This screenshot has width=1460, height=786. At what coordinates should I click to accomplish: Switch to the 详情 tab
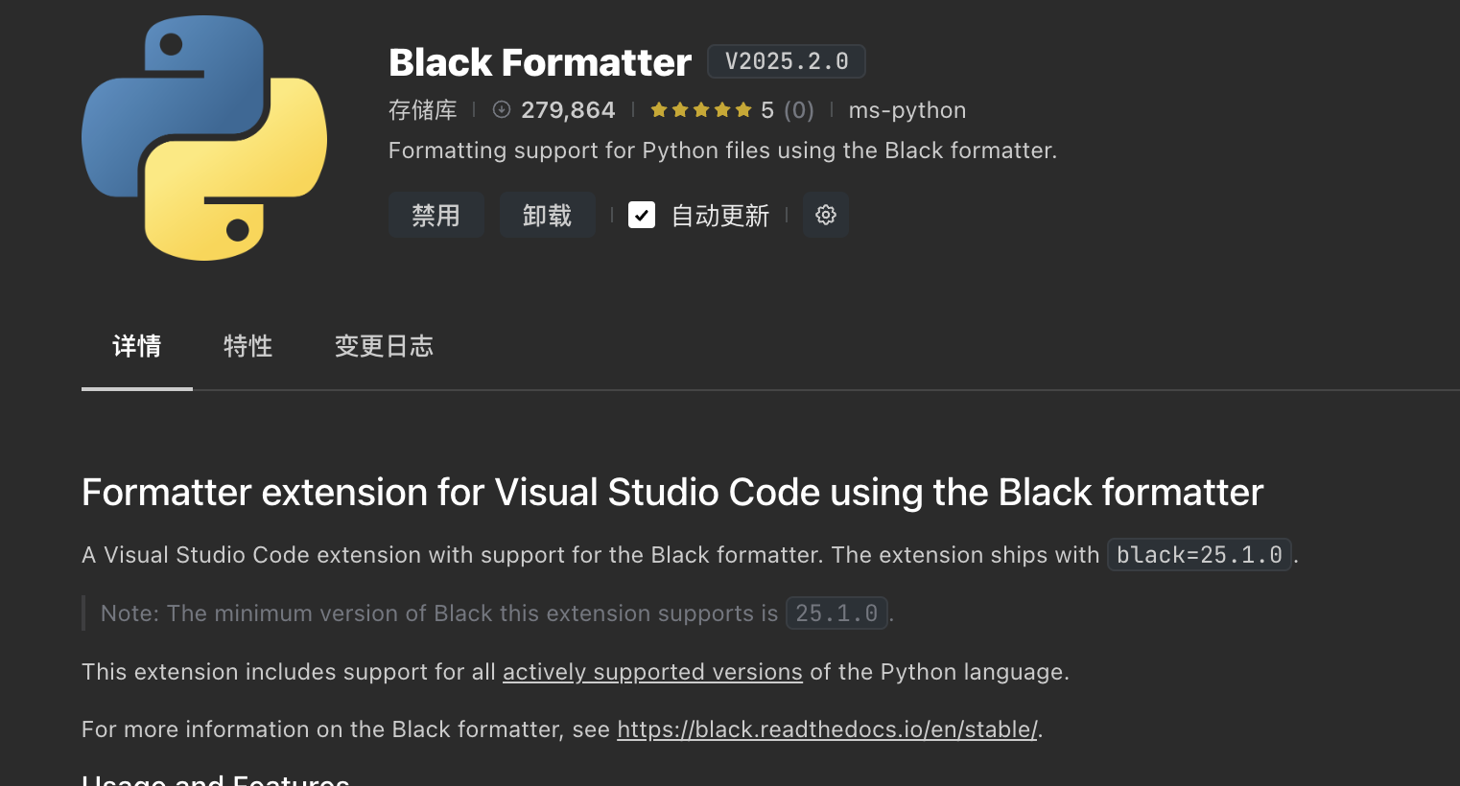137,346
